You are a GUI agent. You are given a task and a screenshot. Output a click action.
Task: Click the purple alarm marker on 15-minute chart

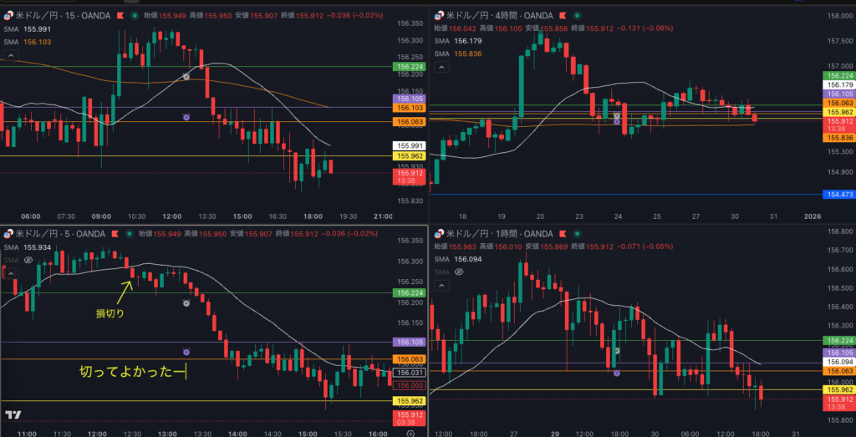coord(186,117)
